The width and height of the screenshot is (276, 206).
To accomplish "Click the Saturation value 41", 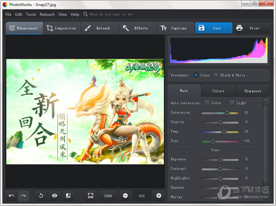I will tap(247, 112).
